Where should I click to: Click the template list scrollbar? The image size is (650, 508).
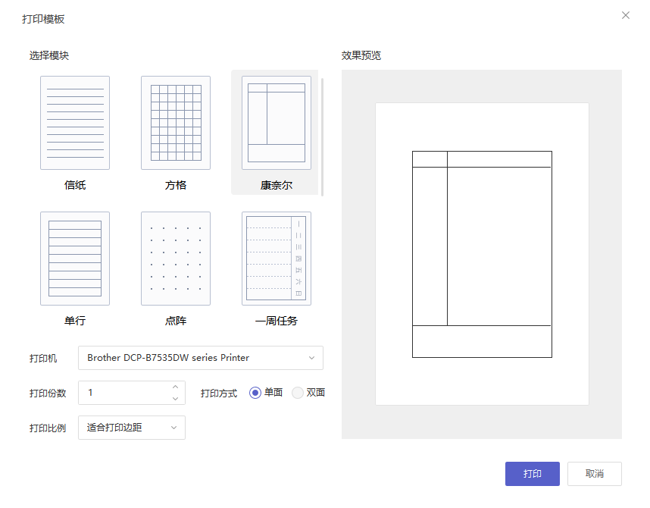pyautogui.click(x=322, y=136)
